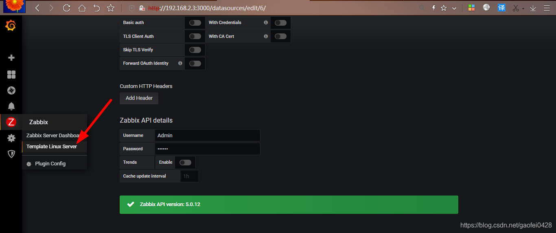
Task: Reload the page with refresh icon
Action: tap(66, 8)
